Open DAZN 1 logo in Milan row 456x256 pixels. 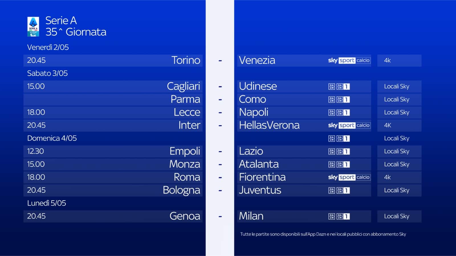tap(339, 216)
